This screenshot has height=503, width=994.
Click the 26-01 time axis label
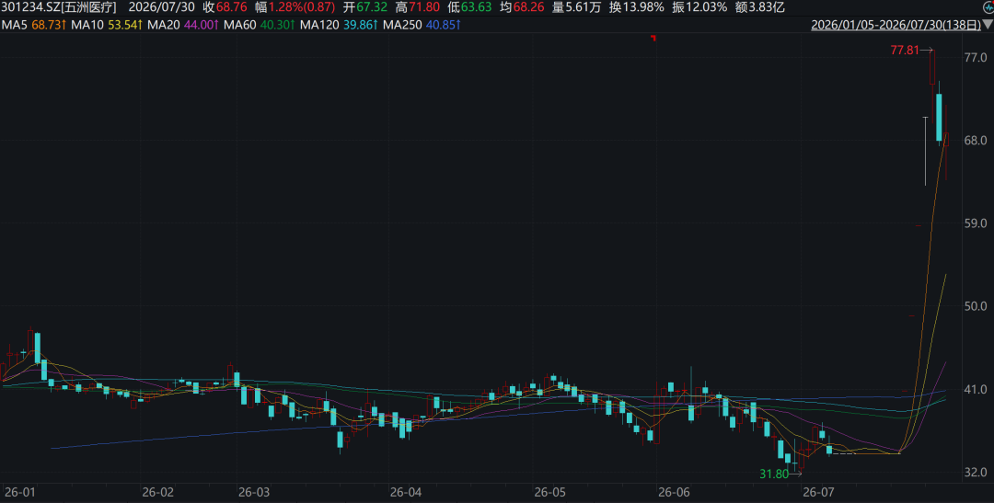point(19,492)
